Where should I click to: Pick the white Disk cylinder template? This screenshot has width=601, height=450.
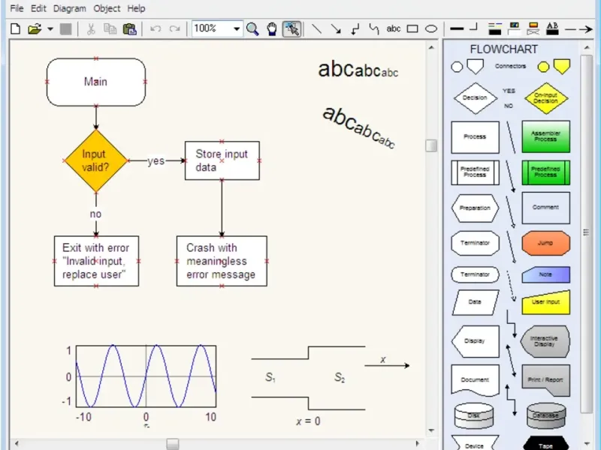coord(474,415)
